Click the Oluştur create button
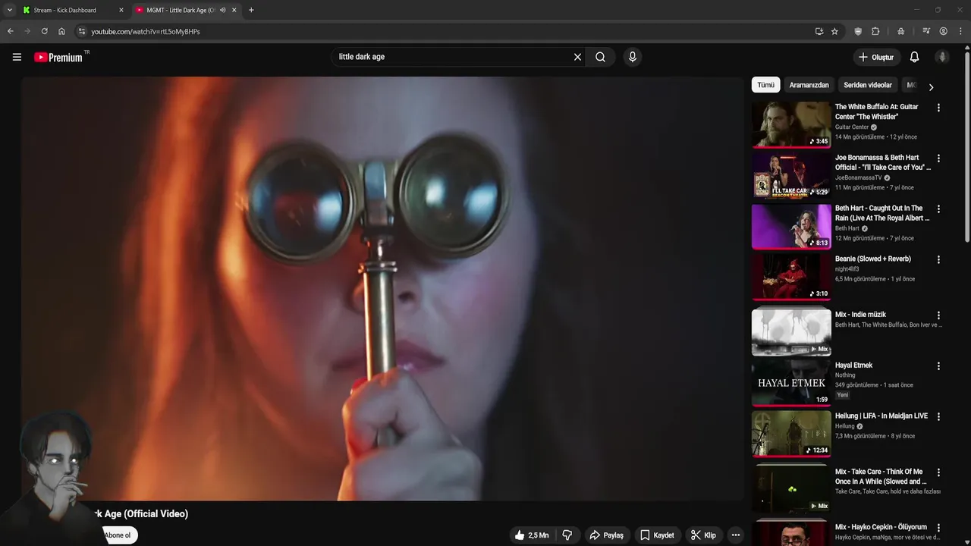The width and height of the screenshot is (971, 546). (x=875, y=57)
